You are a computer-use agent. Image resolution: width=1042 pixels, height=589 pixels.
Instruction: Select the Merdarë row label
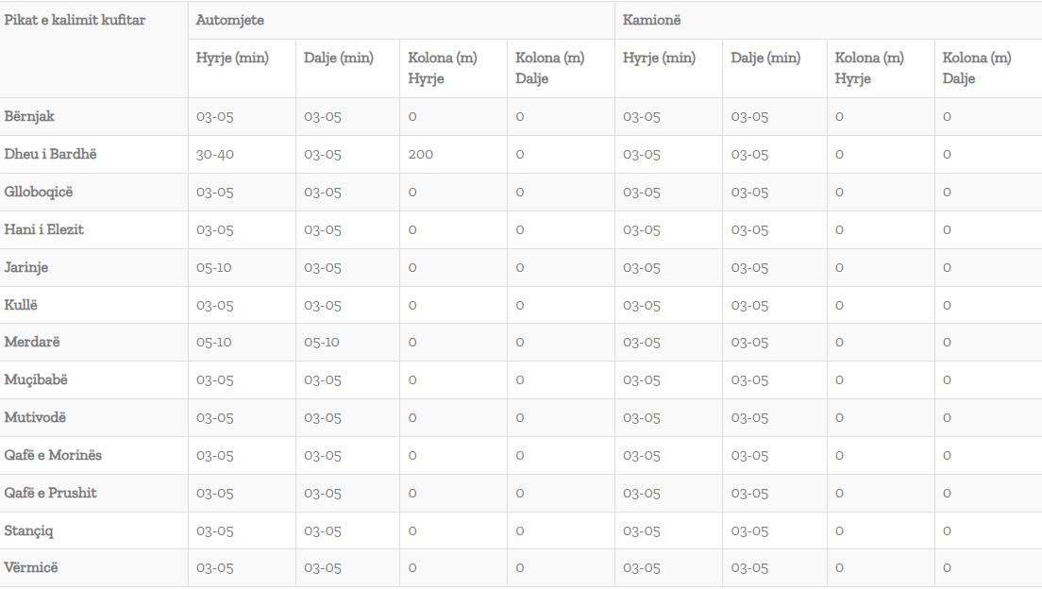32,342
